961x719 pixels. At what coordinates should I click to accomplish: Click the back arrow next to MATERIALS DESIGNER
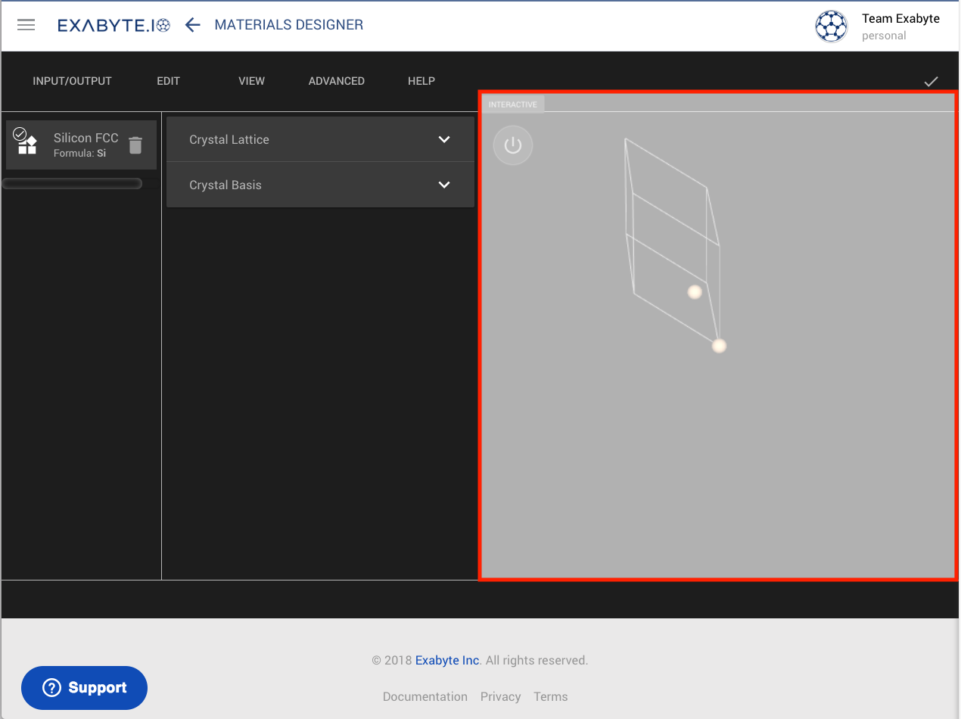point(192,24)
